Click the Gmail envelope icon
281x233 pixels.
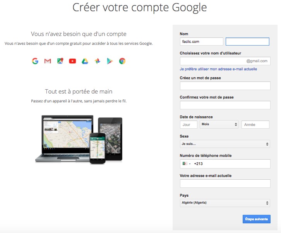click(48, 61)
